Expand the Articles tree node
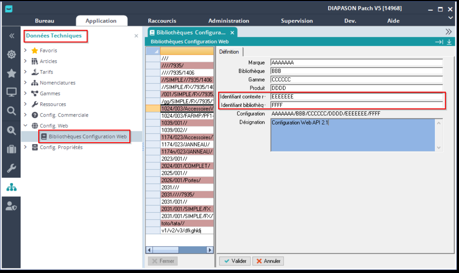Screen dimensions: 459x273 point(25,61)
